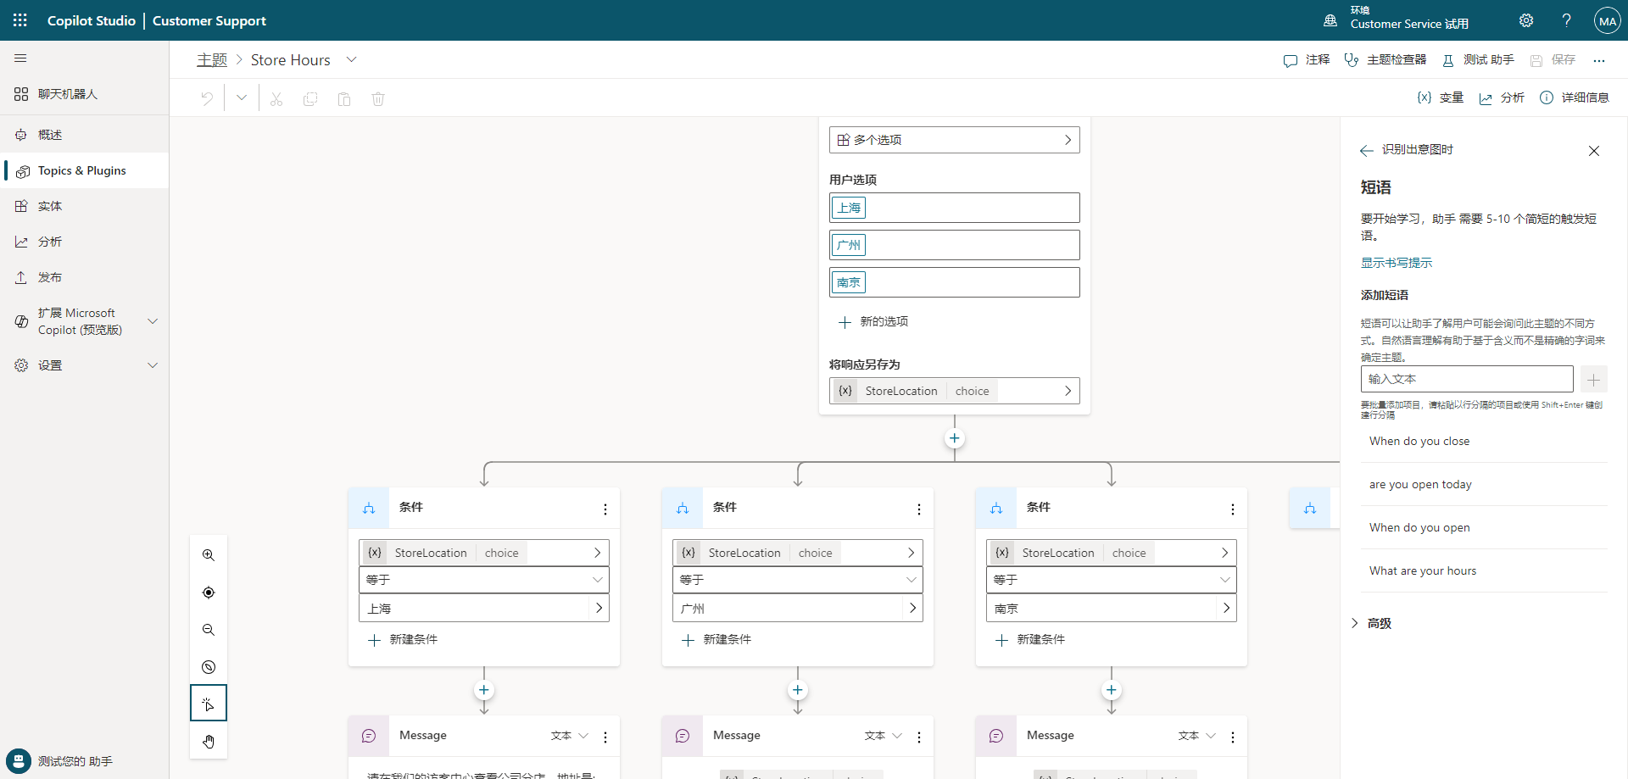The height and width of the screenshot is (779, 1628).
Task: Open 等于 operator dropdown in 广州 condition
Action: tap(798, 580)
